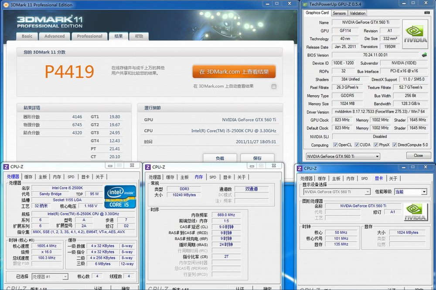
Task: Click the GT3 value 24.95
Action: point(115,133)
